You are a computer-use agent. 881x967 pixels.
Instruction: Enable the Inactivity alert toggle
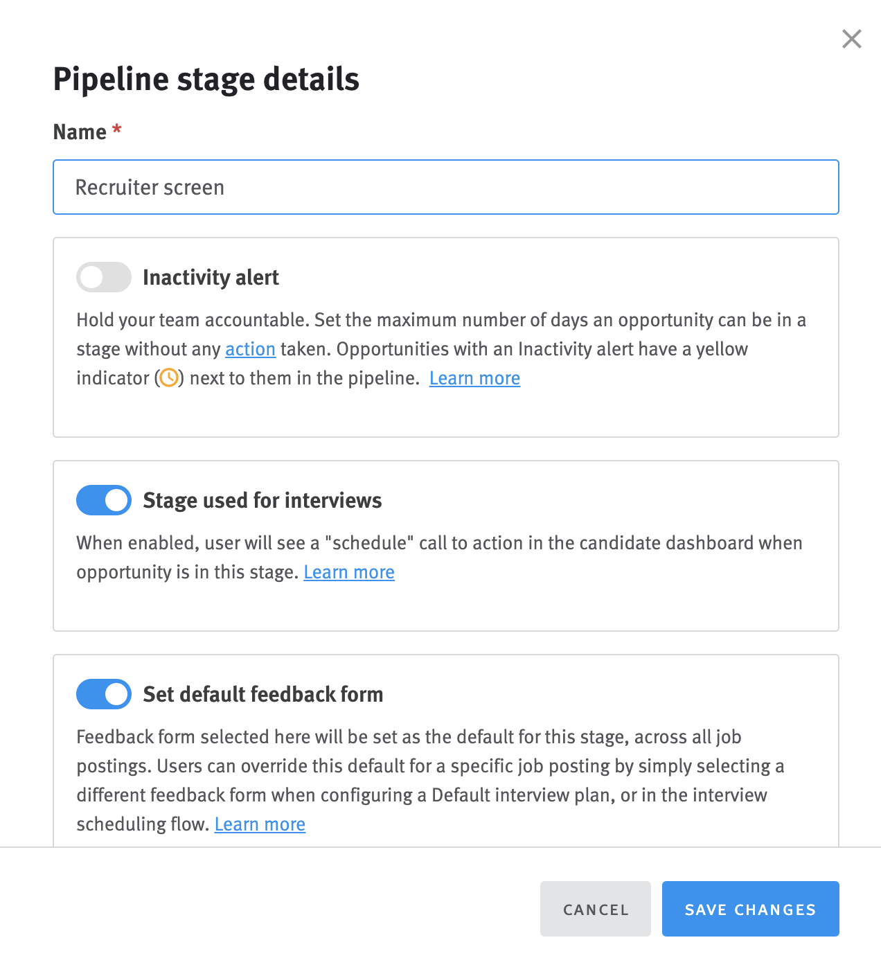pyautogui.click(x=103, y=277)
